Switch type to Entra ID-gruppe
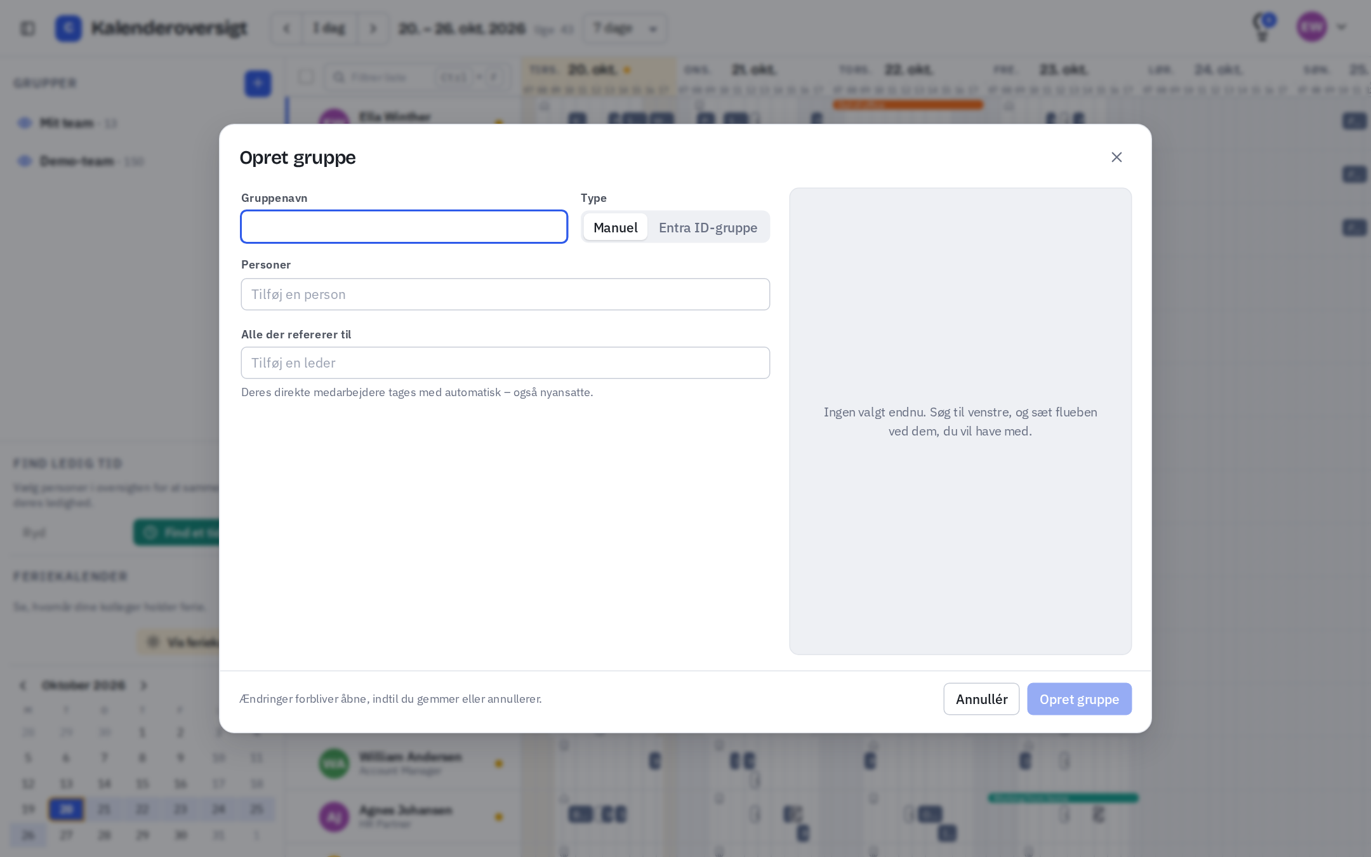This screenshot has width=1371, height=857. click(x=708, y=227)
